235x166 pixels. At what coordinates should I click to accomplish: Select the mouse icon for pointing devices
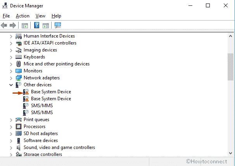[19, 64]
